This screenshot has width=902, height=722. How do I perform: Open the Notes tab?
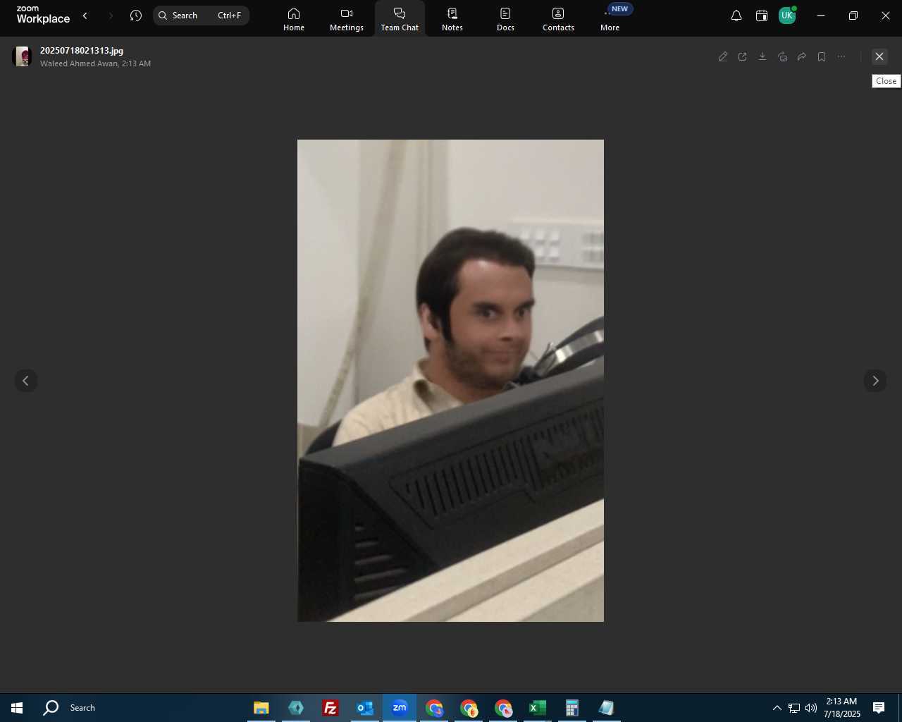point(452,19)
